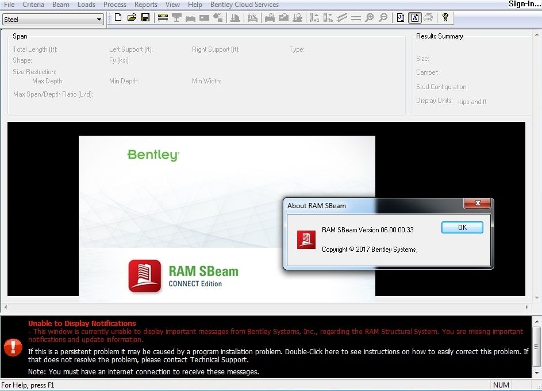This screenshot has width=542, height=391.
Task: Open the View menu
Action: pyautogui.click(x=172, y=5)
